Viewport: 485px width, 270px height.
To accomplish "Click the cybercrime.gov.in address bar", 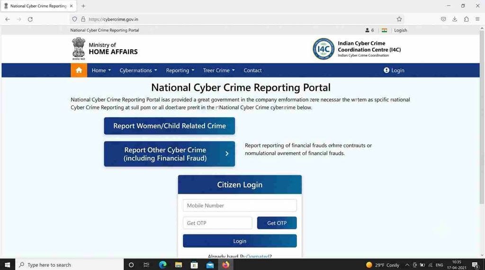I will point(237,19).
